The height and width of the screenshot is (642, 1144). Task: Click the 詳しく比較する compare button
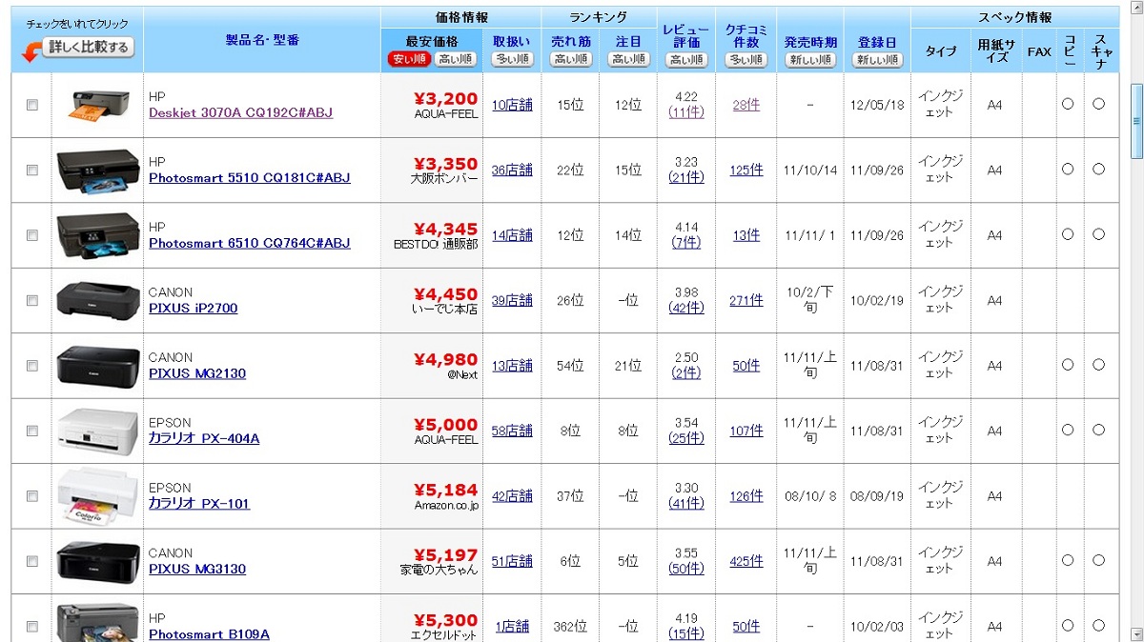click(x=89, y=47)
